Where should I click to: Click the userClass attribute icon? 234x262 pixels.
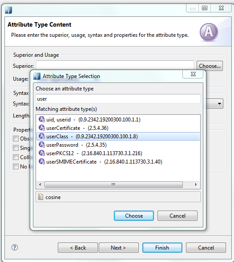click(42, 137)
